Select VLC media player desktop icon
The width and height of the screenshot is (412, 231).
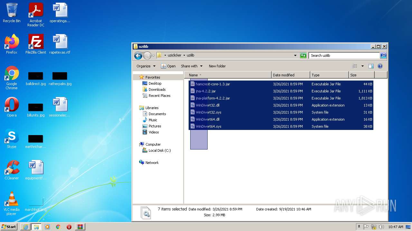click(x=12, y=203)
